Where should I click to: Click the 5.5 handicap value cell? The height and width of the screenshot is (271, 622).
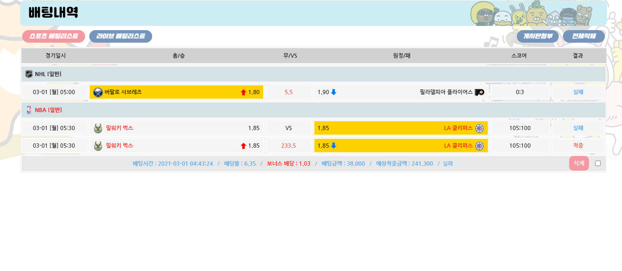tap(288, 92)
